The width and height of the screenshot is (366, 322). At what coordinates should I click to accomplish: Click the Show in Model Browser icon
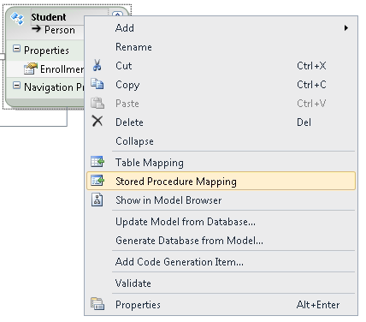(97, 200)
